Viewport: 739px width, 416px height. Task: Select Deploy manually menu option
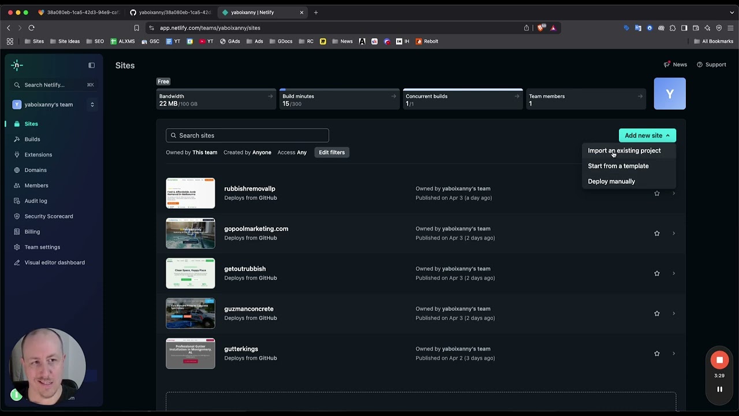point(629,181)
